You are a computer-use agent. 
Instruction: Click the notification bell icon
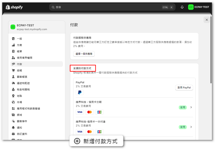182,7
